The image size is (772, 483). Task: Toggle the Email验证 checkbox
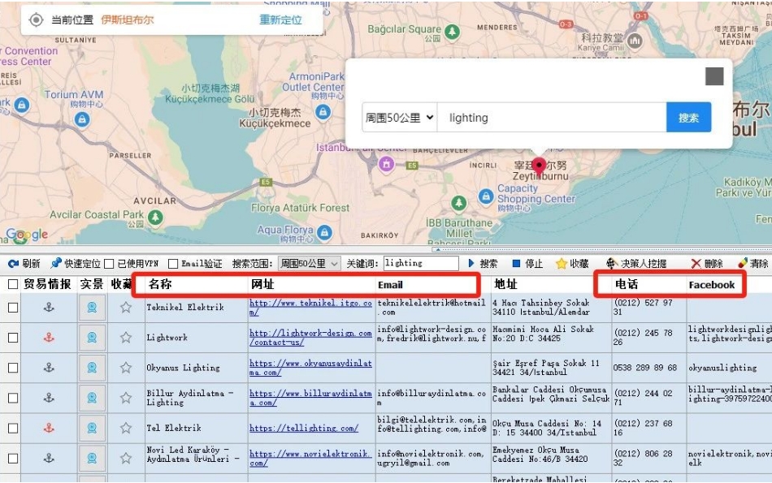tap(173, 264)
